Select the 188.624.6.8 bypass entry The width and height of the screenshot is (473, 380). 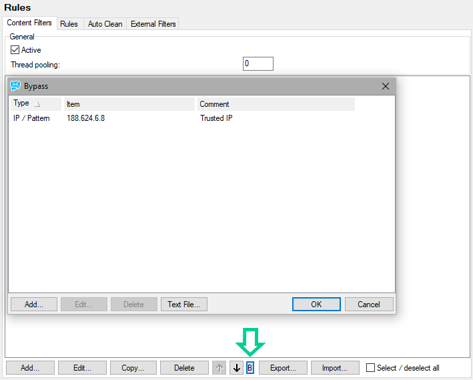85,118
